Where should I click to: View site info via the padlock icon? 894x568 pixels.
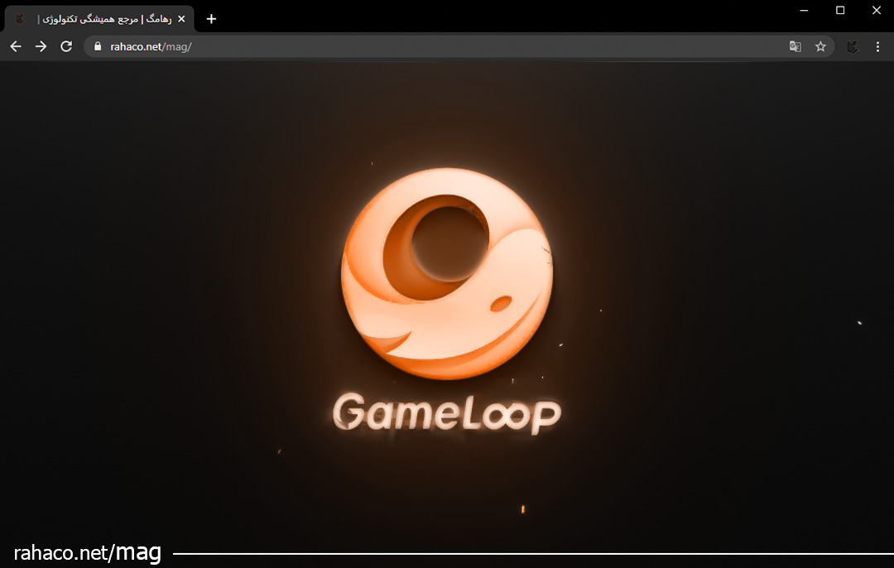[x=98, y=46]
